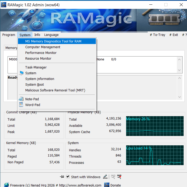Click the zoom out magnifier icon
Viewport: 187px width, 187px height.
coord(113,177)
